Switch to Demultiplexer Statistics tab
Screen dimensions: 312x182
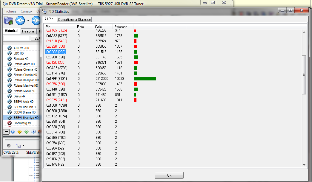click(74, 20)
